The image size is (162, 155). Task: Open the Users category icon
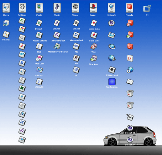tap(6, 8)
